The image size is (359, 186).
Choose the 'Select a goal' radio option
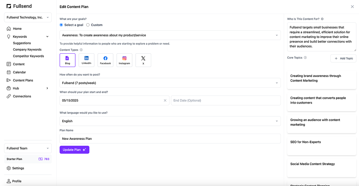coord(61,25)
